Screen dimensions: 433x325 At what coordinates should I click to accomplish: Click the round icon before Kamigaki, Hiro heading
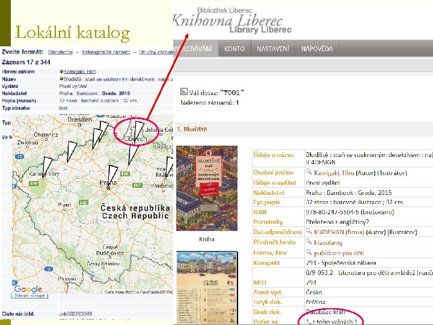pyautogui.click(x=61, y=72)
